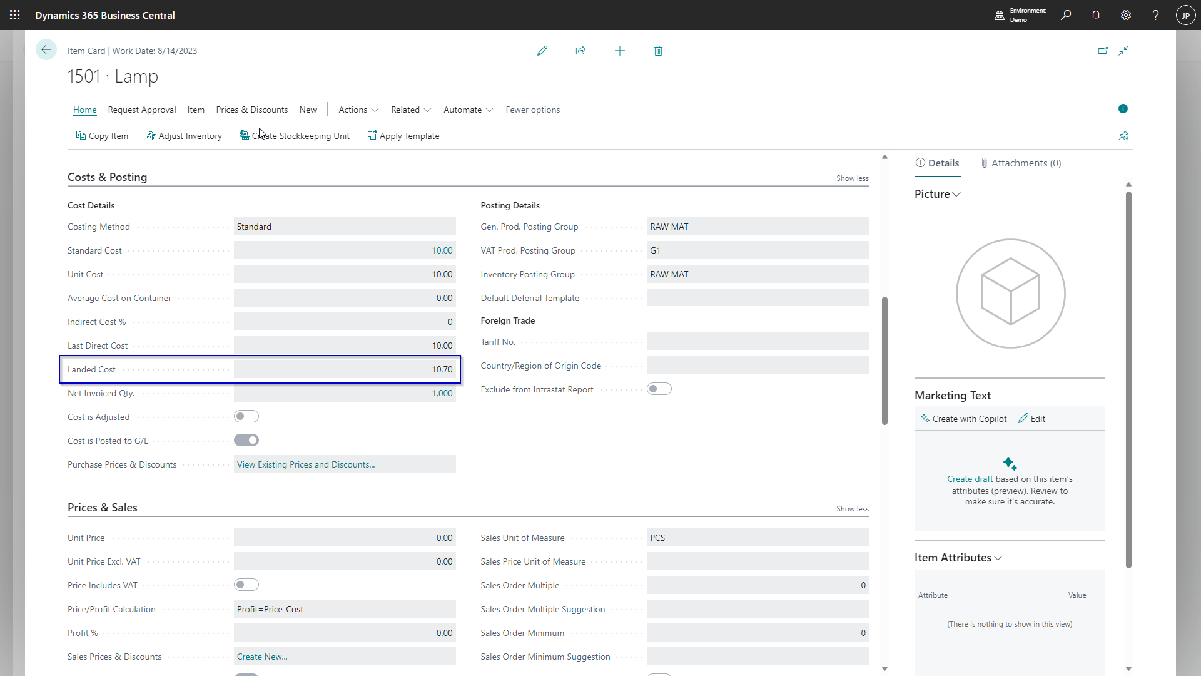Screen dimensions: 1201x676
Task: Toggle Exclude from Intrastat Report switch
Action: click(x=659, y=389)
